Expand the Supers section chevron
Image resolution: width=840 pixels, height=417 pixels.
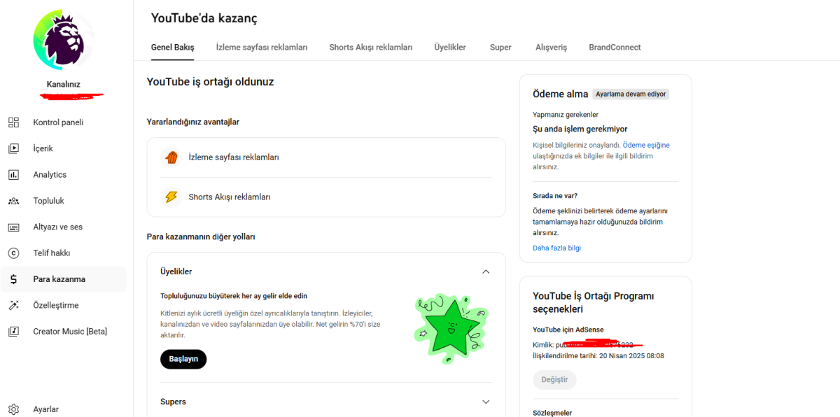[486, 402]
